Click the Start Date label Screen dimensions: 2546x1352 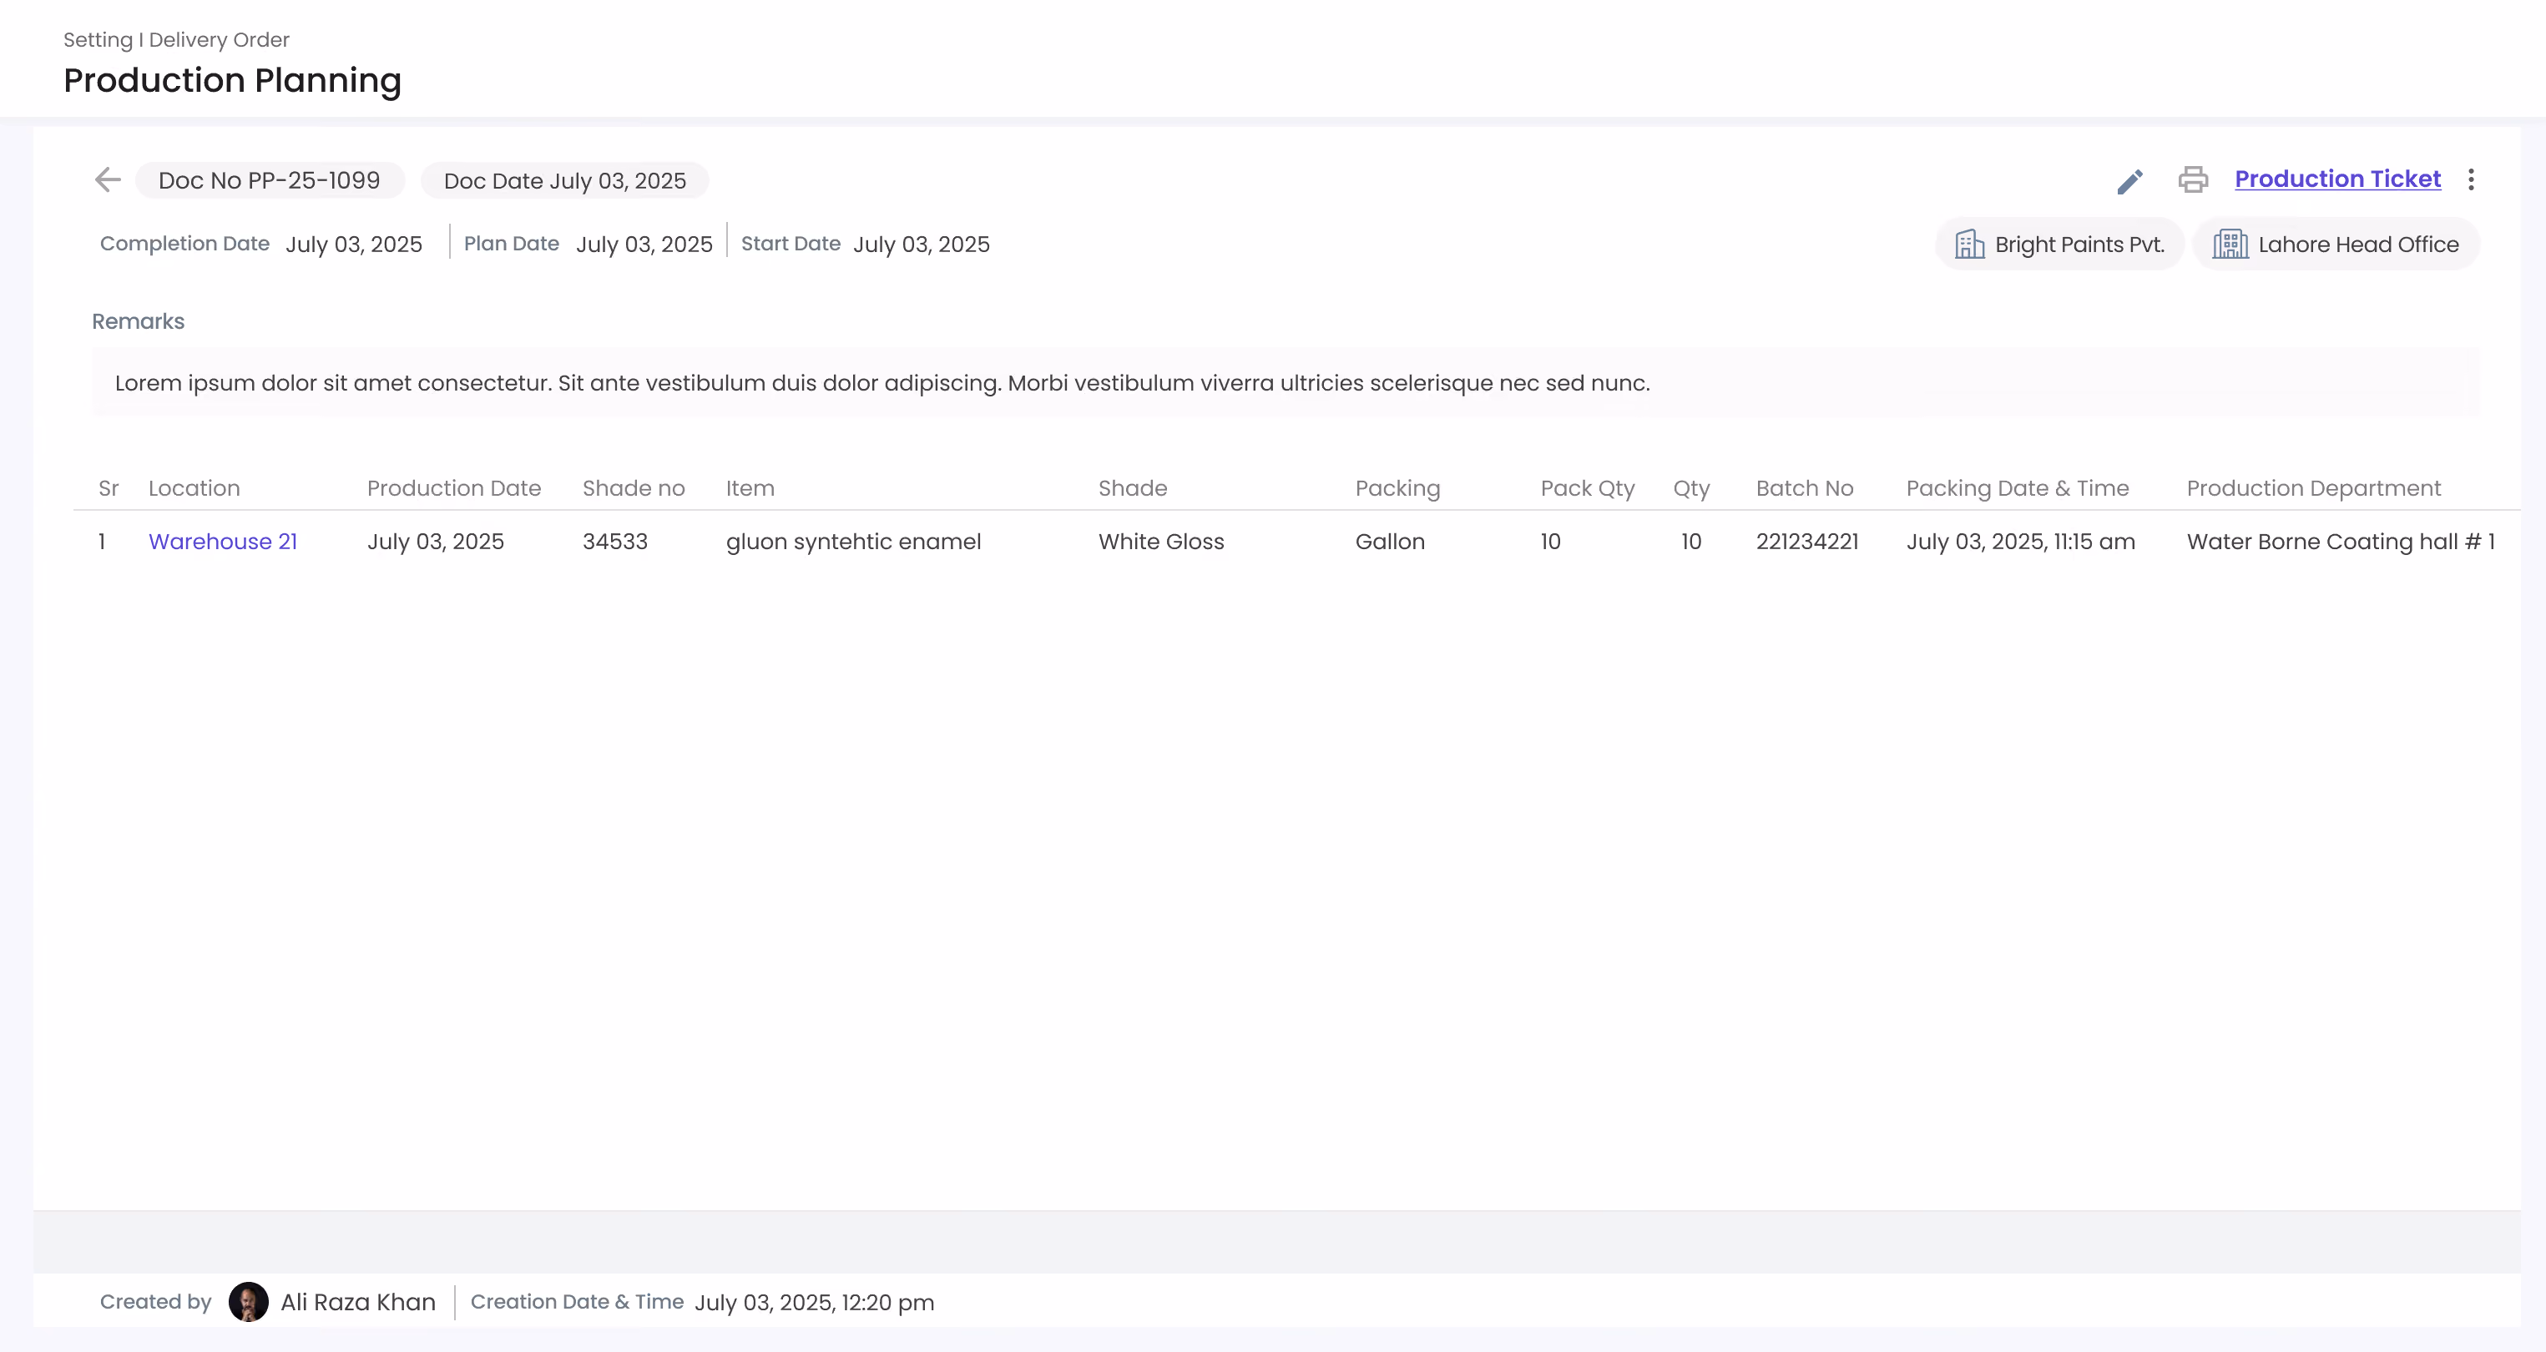pyautogui.click(x=791, y=244)
